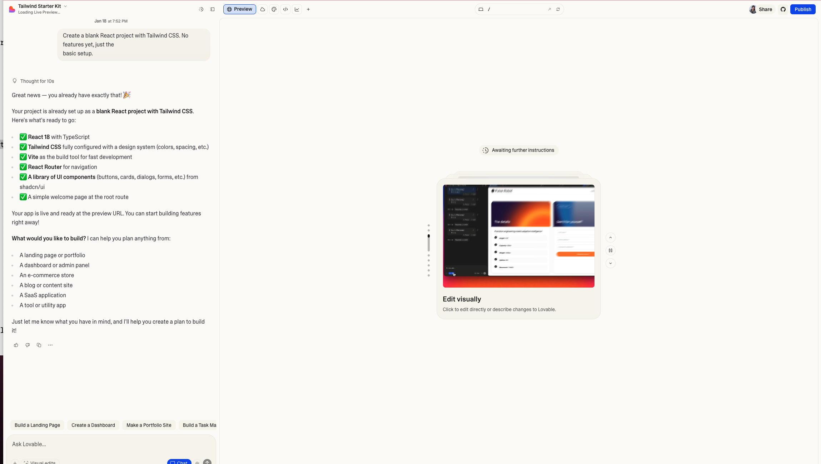Give a thumbs down to the response
Screen dimensions: 821x464
tap(28, 345)
